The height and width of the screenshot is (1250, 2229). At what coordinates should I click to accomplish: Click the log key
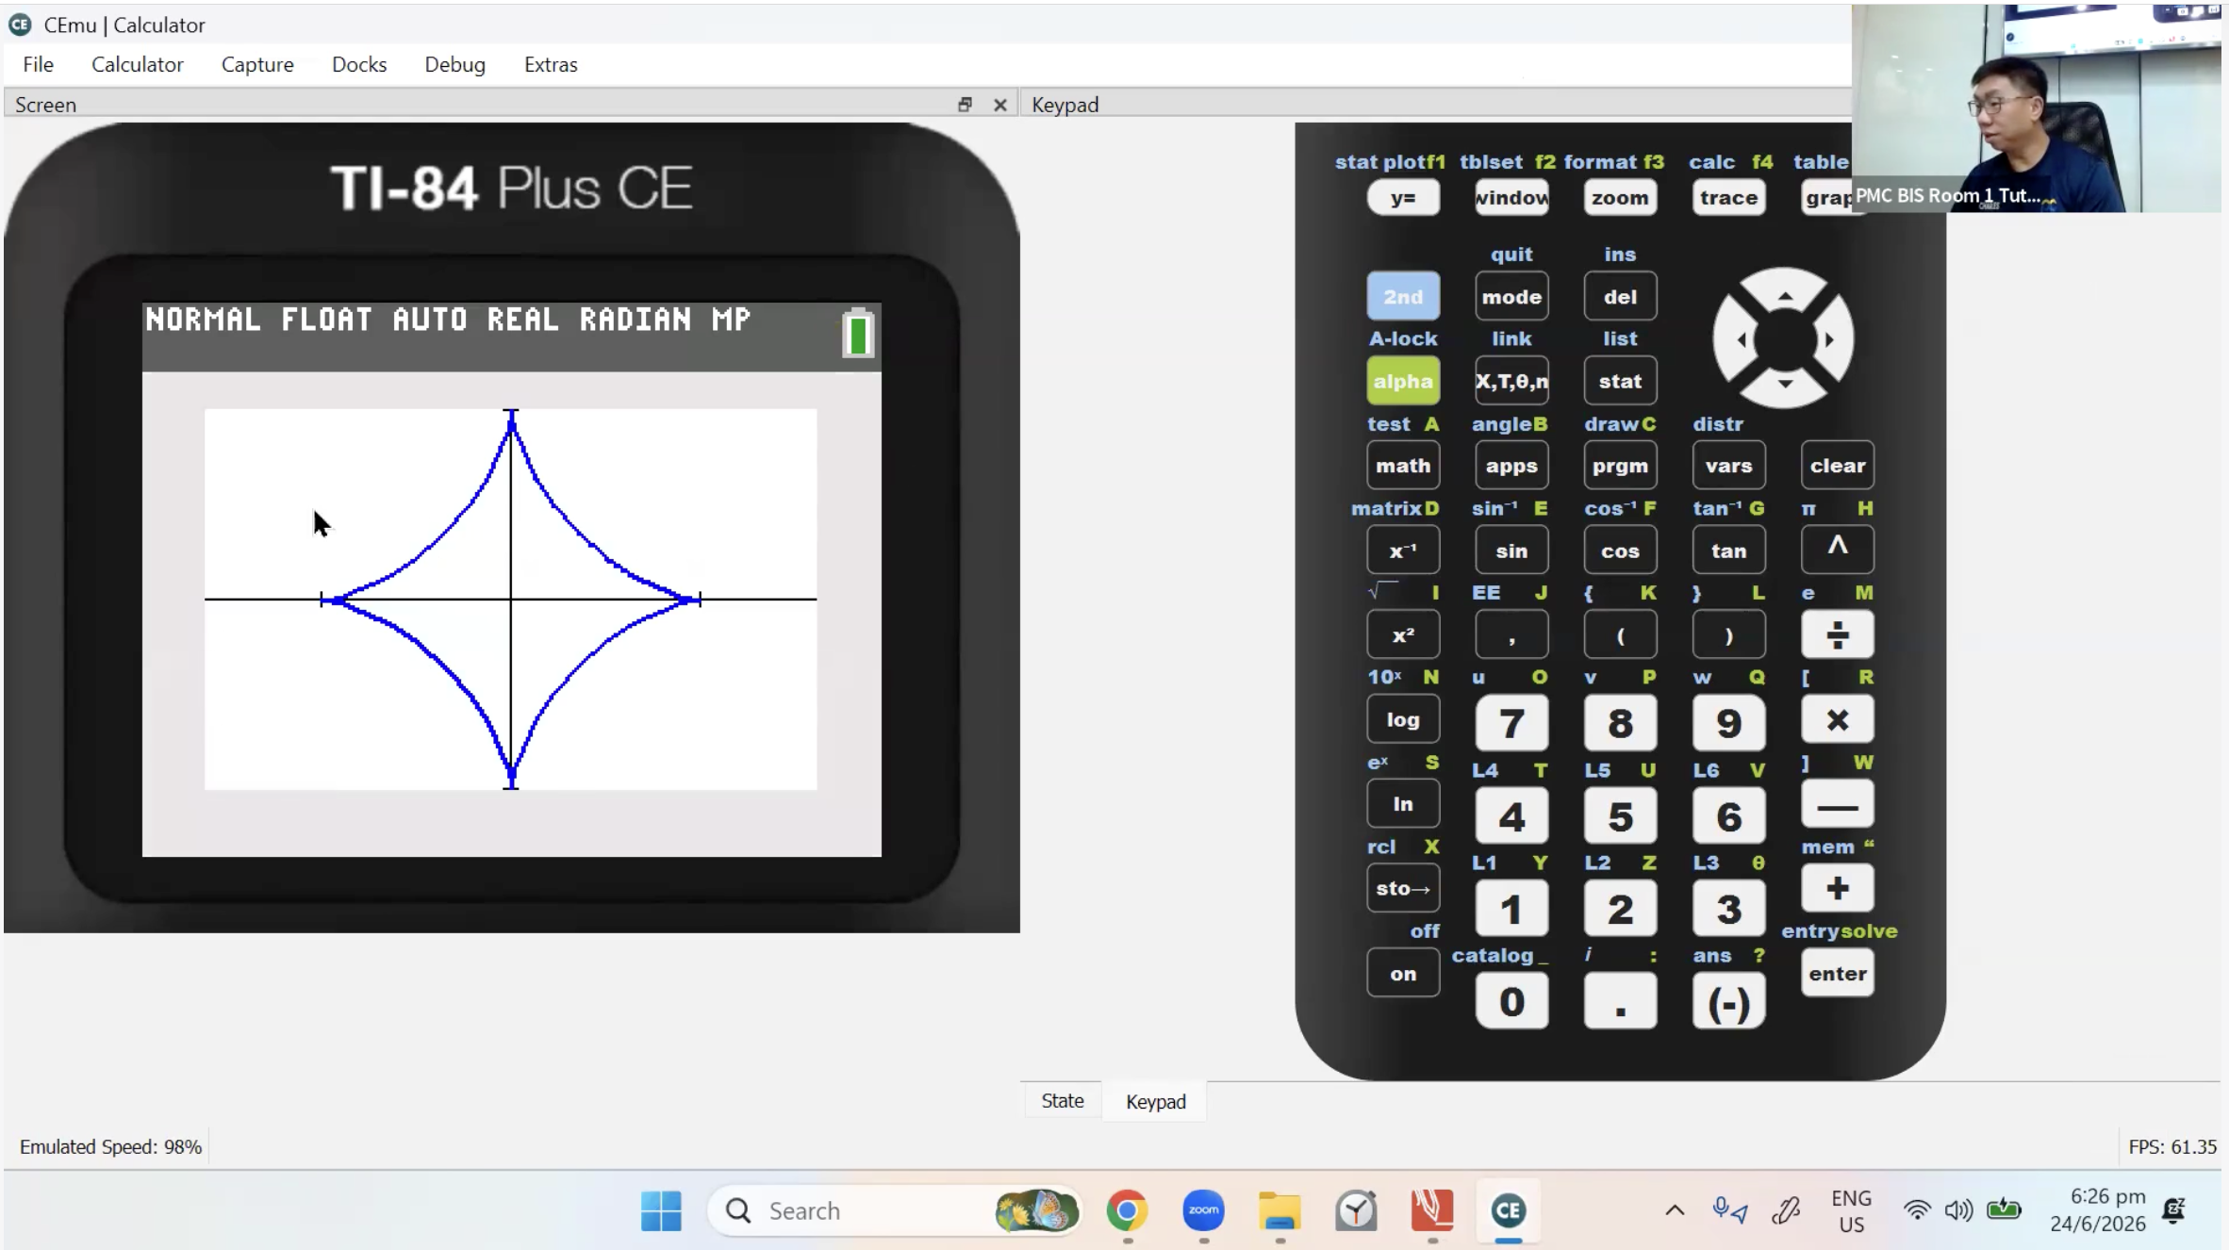[x=1403, y=719]
